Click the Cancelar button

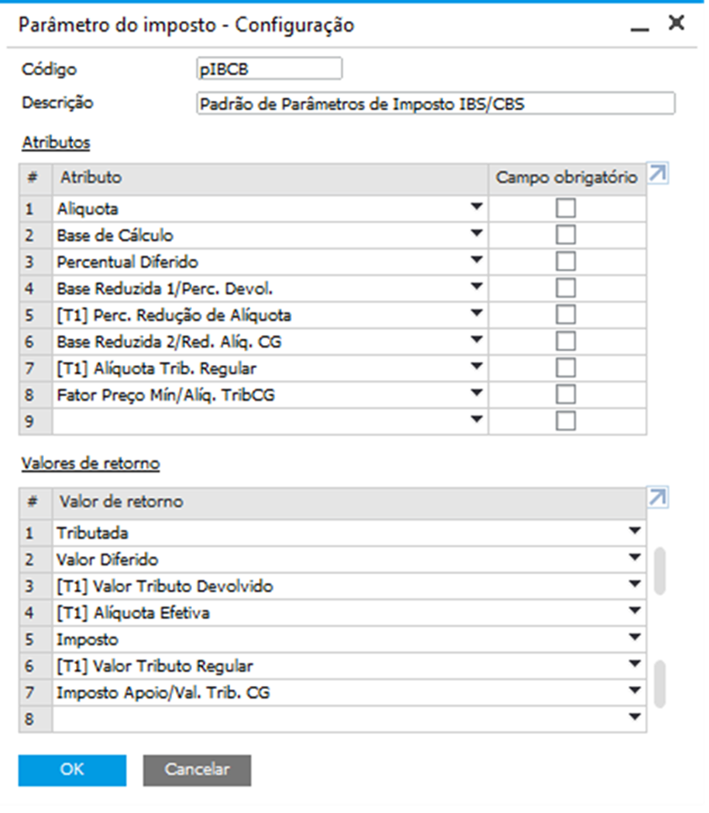197,770
